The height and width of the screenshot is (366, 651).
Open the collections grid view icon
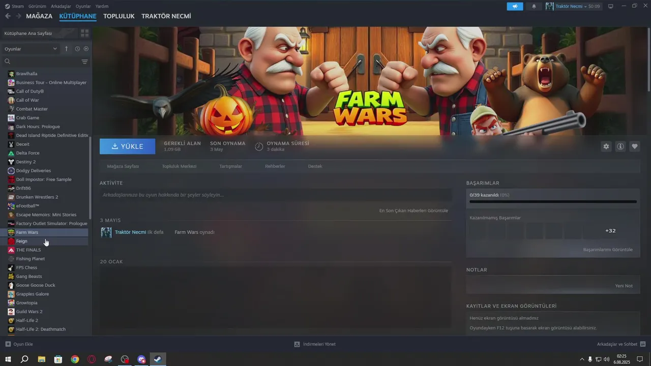[84, 33]
